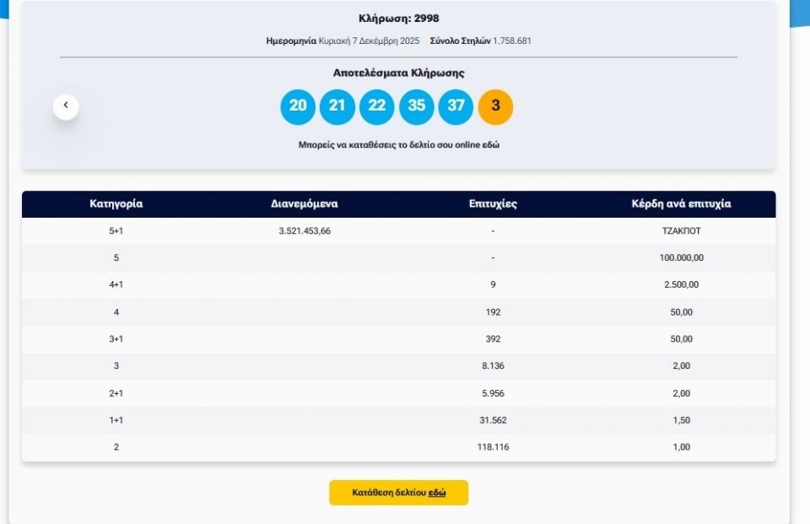
Task: Click the Κέρδη ανά επιτυχία column header
Action: click(x=681, y=204)
